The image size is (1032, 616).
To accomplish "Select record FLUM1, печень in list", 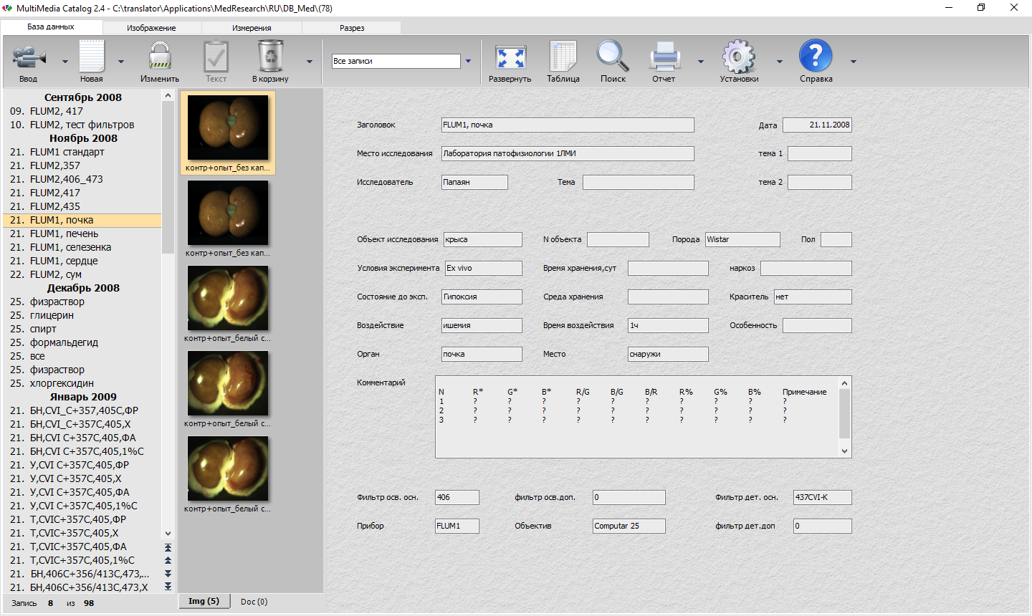I will tap(64, 234).
